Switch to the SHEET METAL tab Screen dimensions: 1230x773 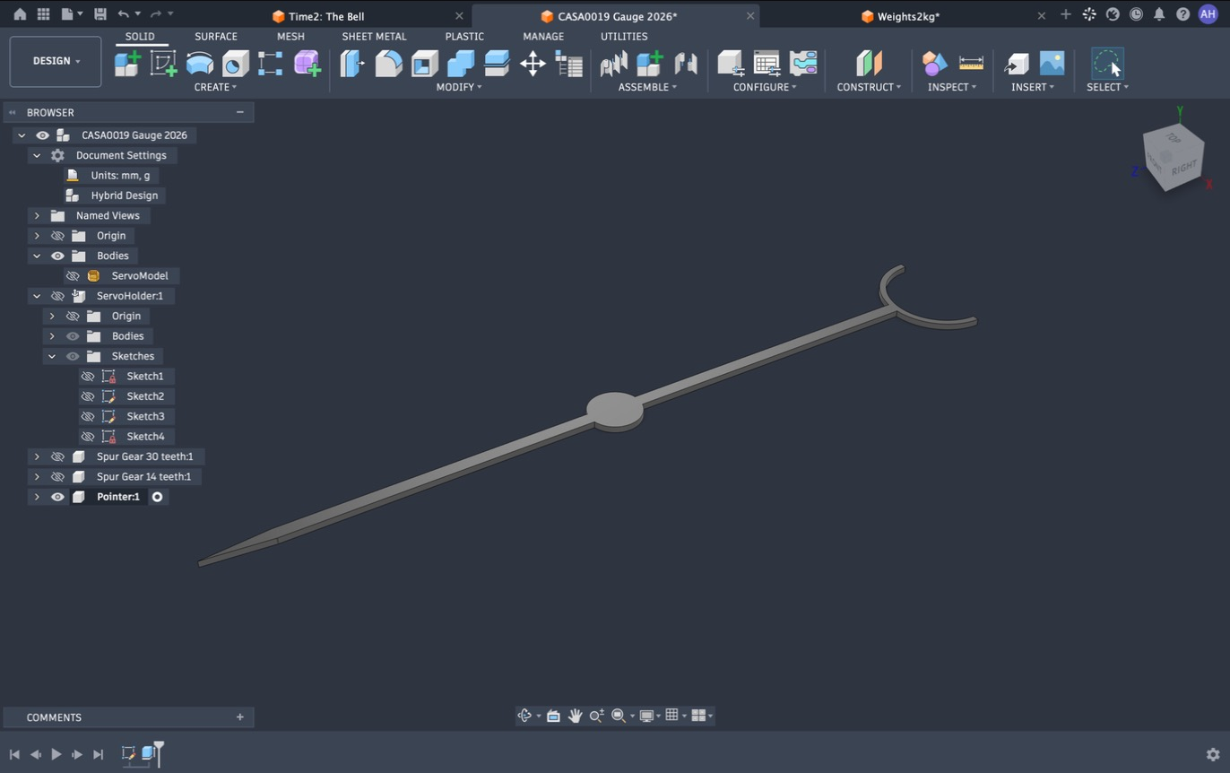(374, 37)
